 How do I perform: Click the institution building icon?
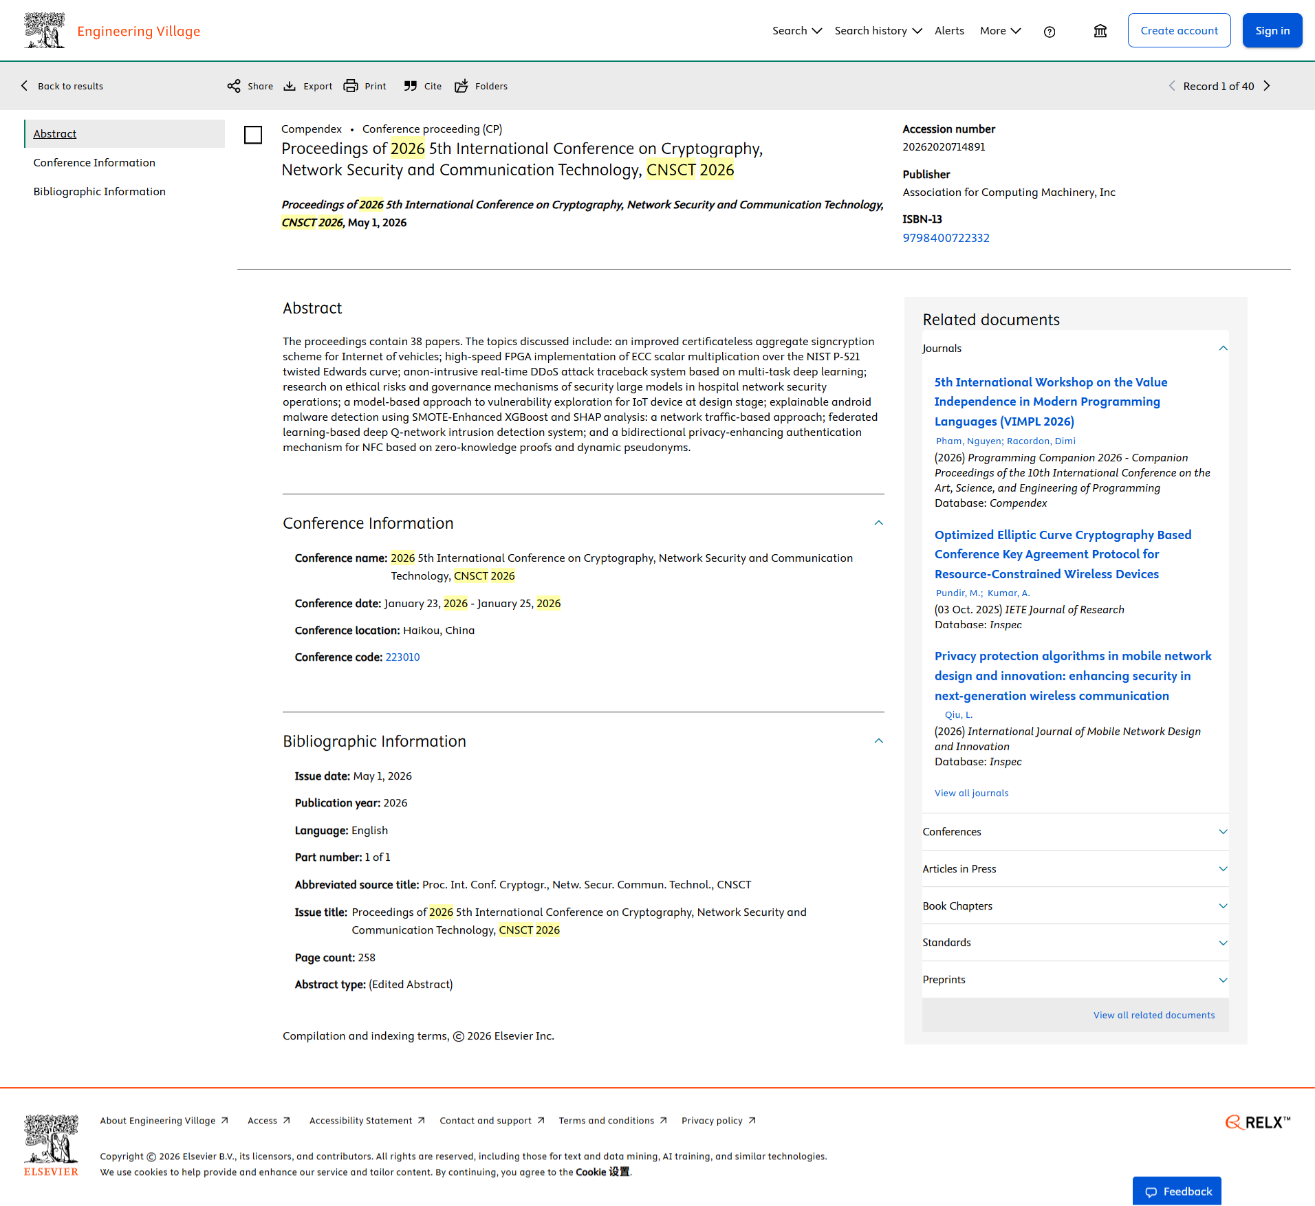1100,31
